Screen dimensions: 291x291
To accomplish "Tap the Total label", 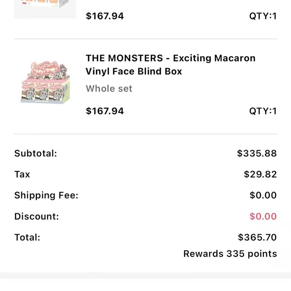I will [27, 237].
